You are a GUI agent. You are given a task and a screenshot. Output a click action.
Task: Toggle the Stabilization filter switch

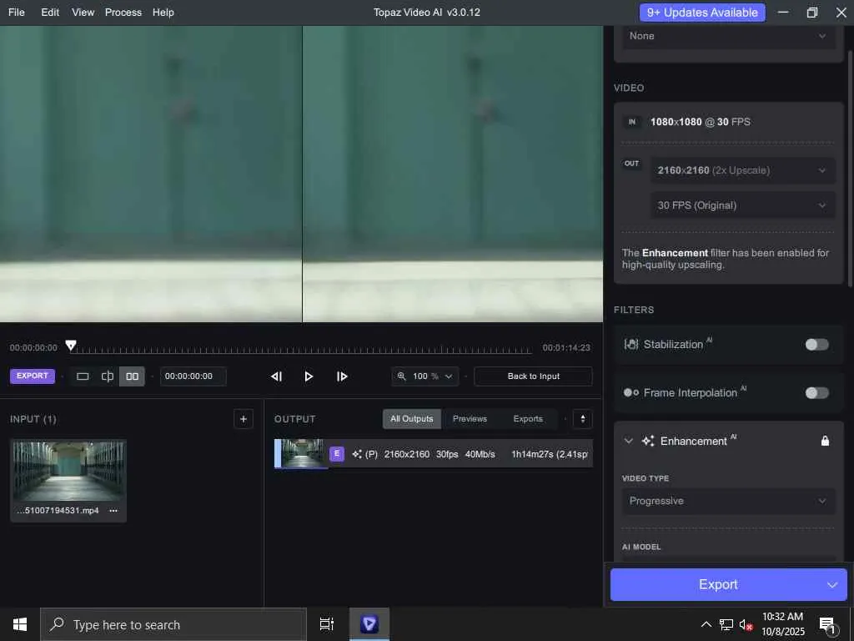(816, 345)
